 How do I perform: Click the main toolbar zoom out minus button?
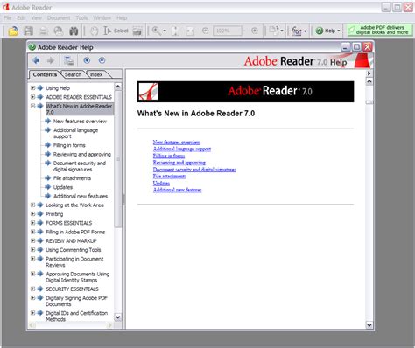tap(206, 31)
